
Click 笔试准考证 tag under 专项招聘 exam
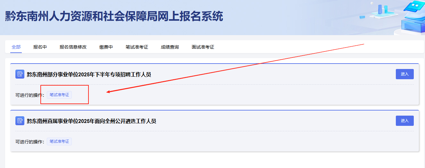point(59,95)
